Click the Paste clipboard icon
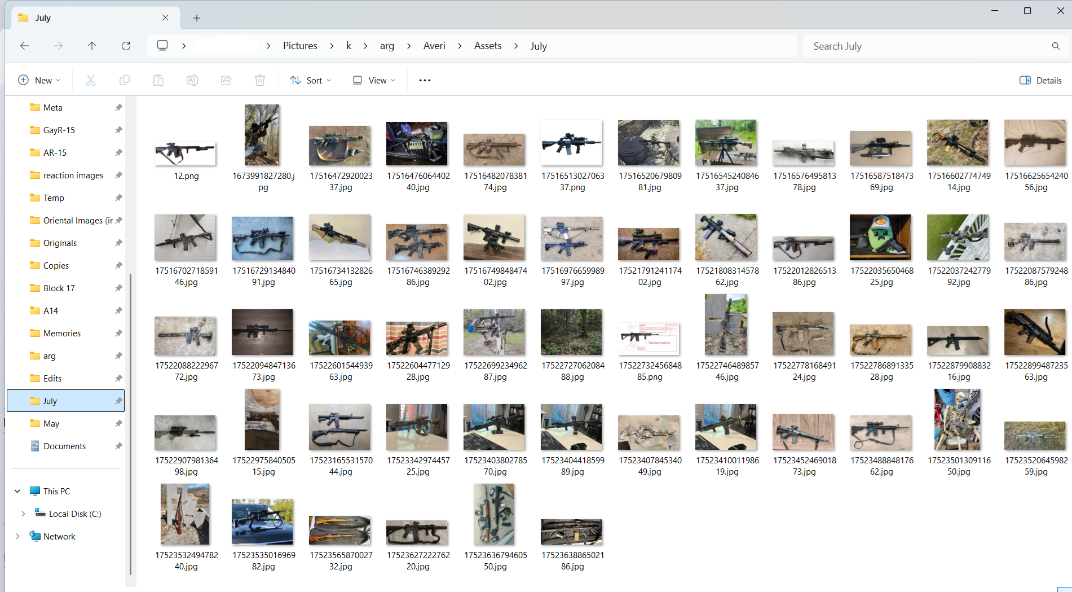This screenshot has width=1072, height=592. pyautogui.click(x=158, y=80)
